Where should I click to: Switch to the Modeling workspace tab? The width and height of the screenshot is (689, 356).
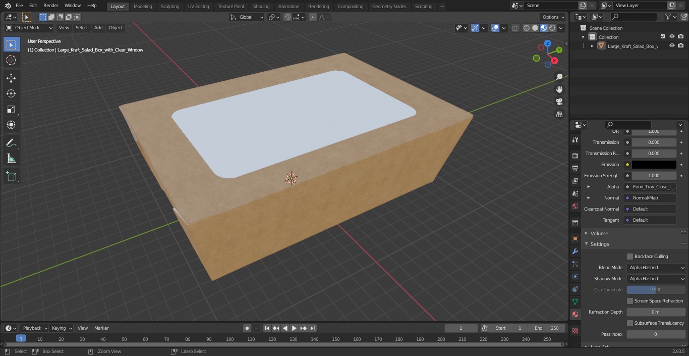pos(143,6)
